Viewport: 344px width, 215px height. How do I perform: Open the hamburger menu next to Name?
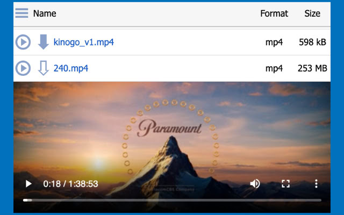(21, 13)
